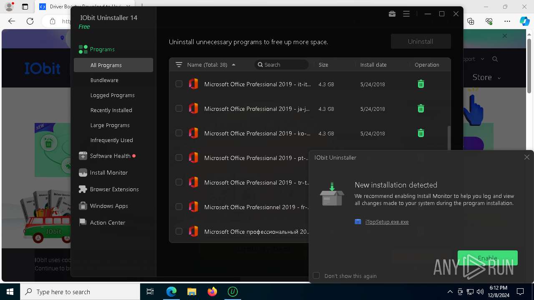Click the Programs category icon in sidebar

coord(83,49)
